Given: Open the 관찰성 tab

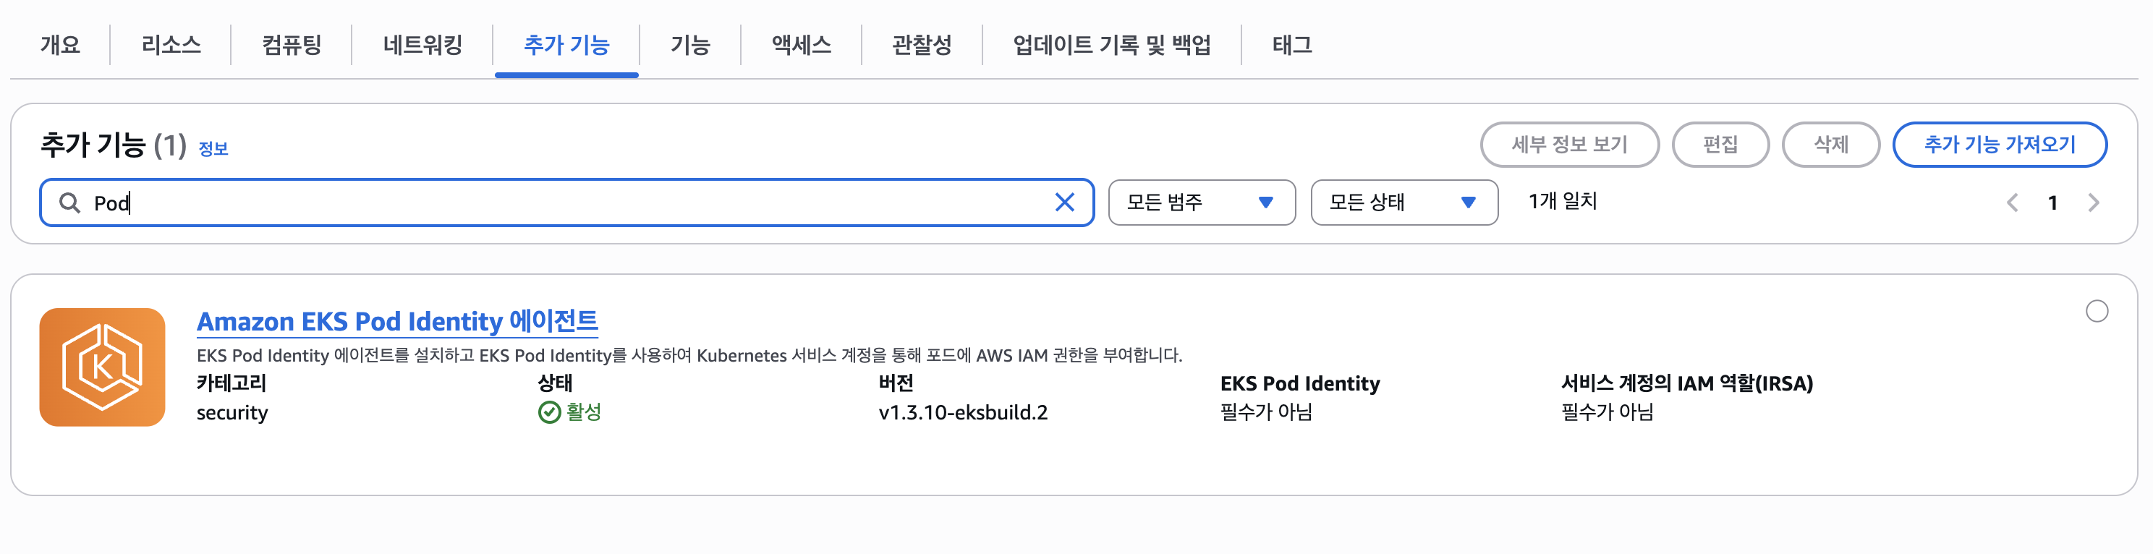Looking at the screenshot, I should point(921,44).
